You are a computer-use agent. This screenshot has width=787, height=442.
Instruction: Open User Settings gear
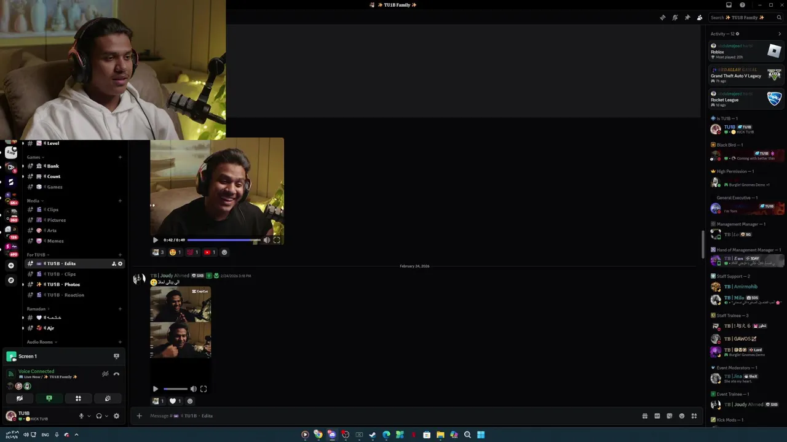pos(116,416)
